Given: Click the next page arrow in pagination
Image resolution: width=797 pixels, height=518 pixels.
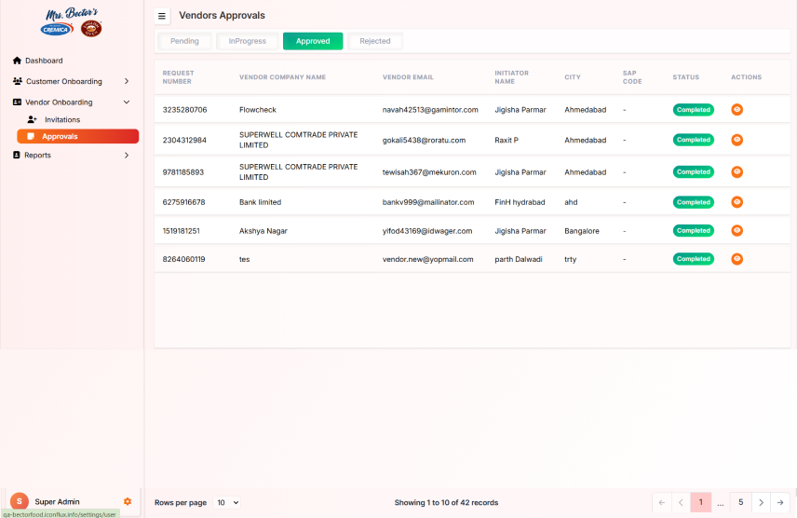Looking at the screenshot, I should click(x=761, y=502).
